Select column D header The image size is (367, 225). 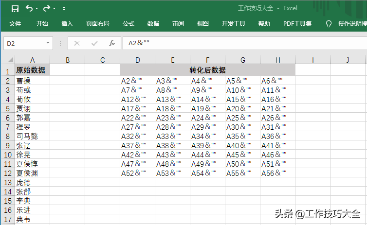(137, 60)
